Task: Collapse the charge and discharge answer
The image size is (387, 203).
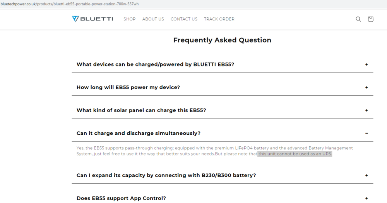Action: click(366, 133)
